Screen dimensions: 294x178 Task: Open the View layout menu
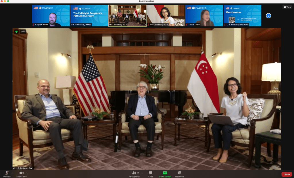click(287, 7)
